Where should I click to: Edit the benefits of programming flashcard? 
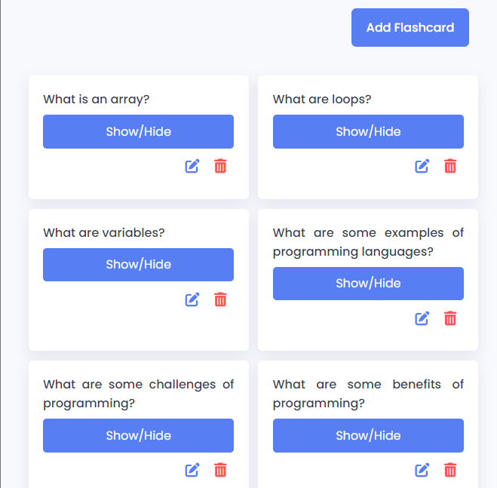(422, 470)
